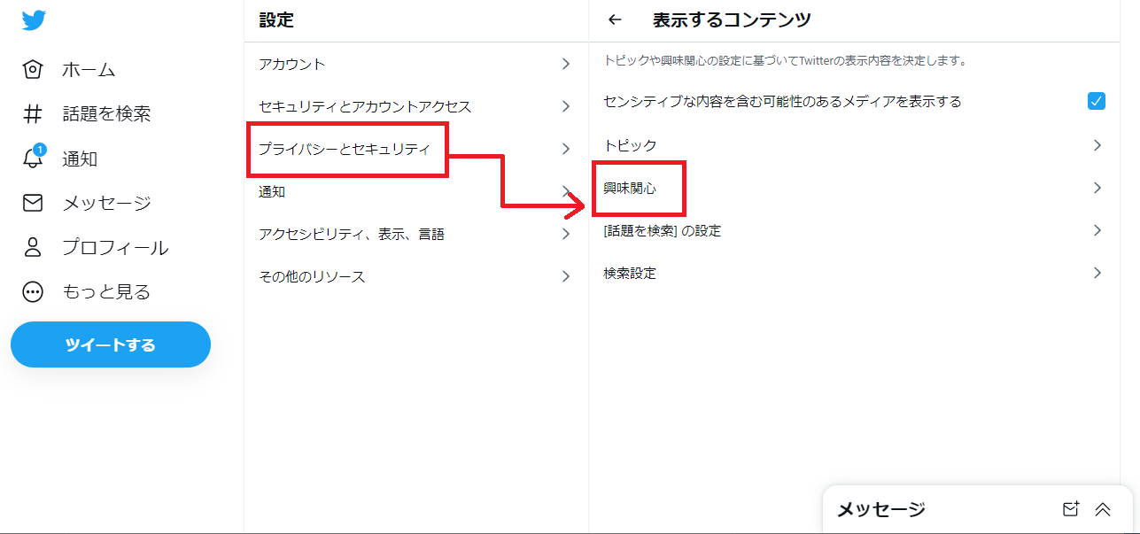This screenshot has height=534, width=1140.
Task: Expand the メッセージ drawer with double chevron
Action: click(1103, 509)
